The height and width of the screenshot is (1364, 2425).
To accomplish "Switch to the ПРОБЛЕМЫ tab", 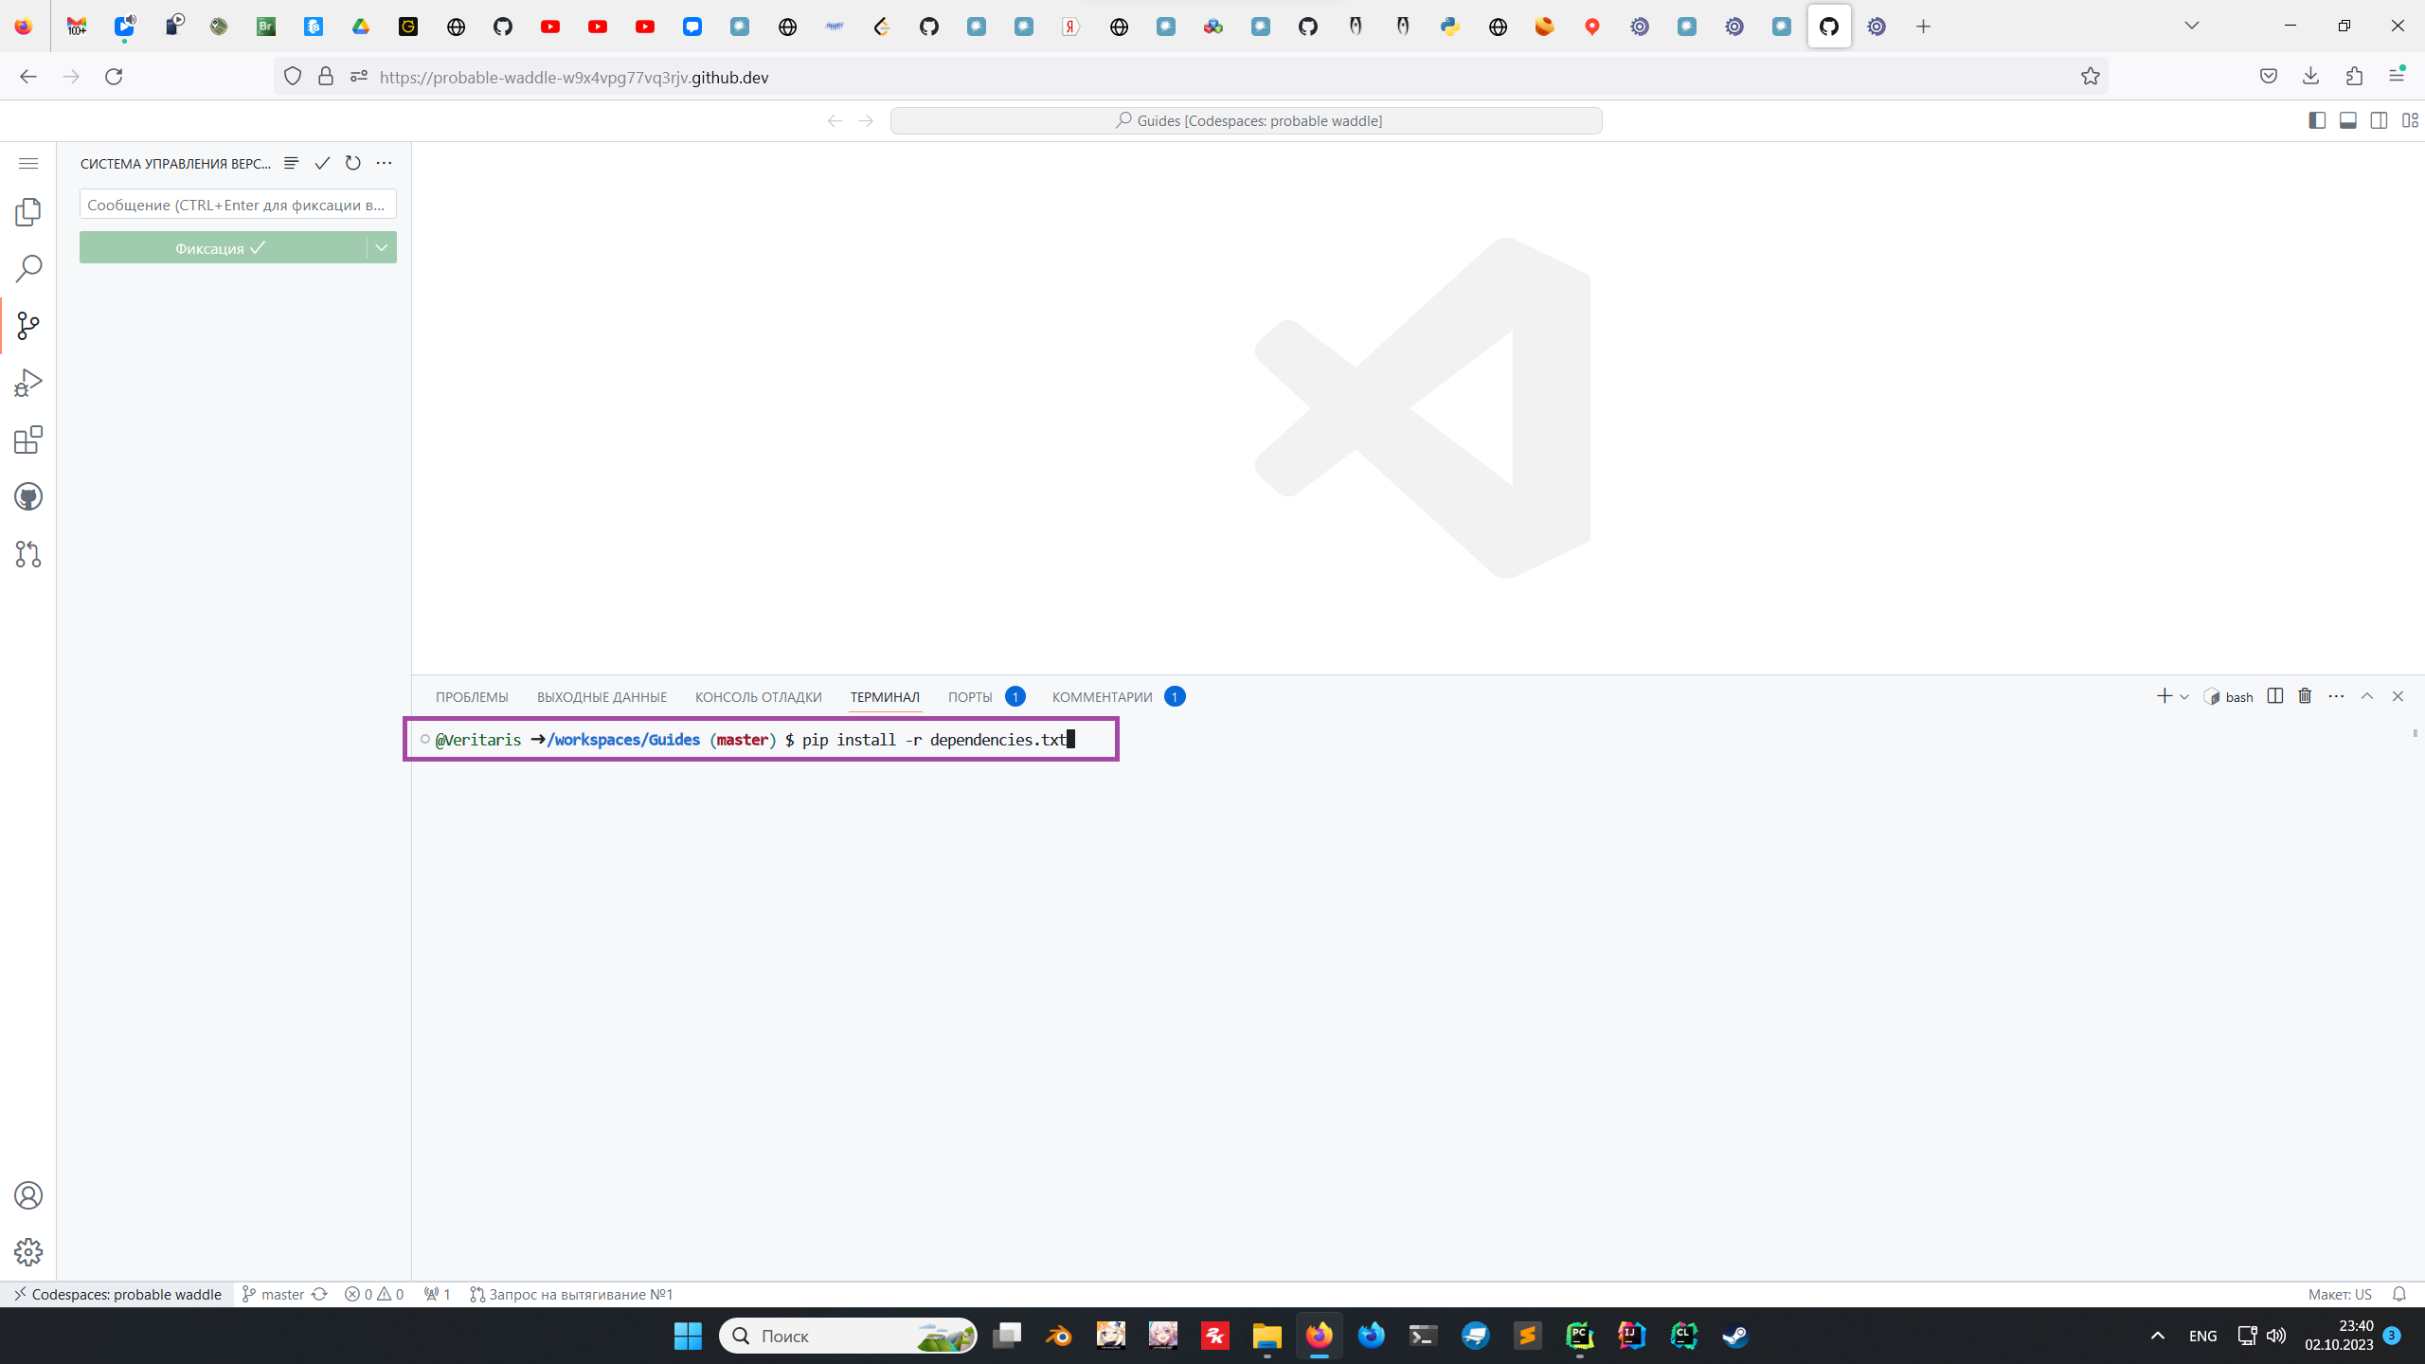I will (472, 697).
